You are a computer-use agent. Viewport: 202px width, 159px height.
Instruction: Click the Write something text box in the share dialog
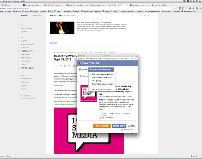(x=107, y=78)
